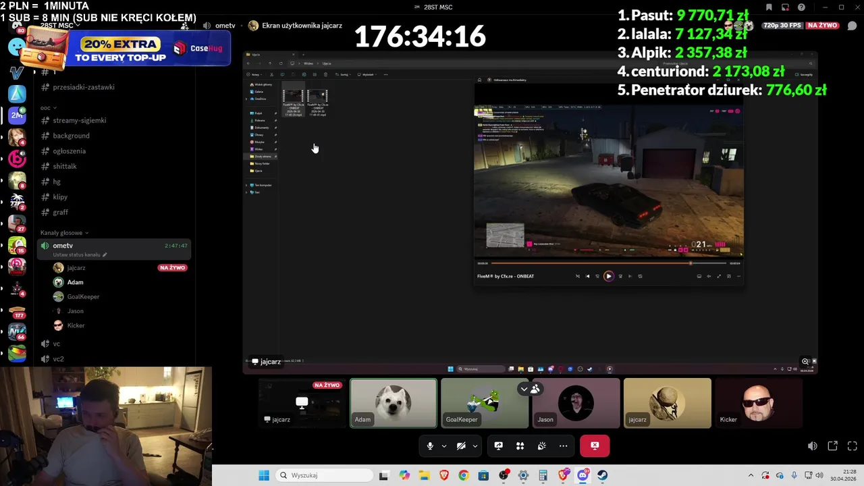Collapse the ooc channel category
Image resolution: width=864 pixels, height=486 pixels.
pyautogui.click(x=49, y=108)
